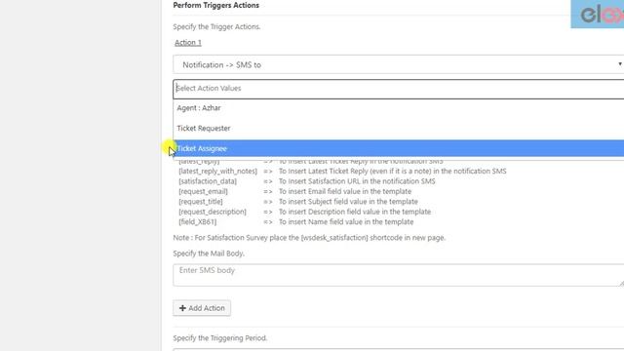Click into the Enter SMS body textarea

click(399, 275)
